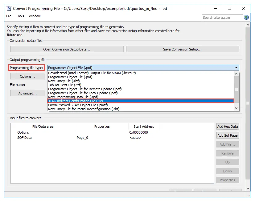The image size is (255, 201).
Task: Choose Programmer Object File for Remote Update
Action: (x=141, y=89)
